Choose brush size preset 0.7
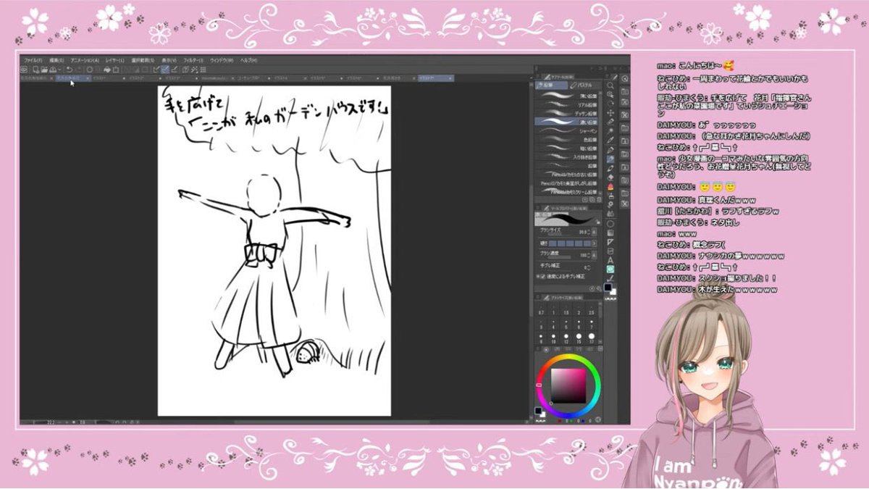This screenshot has width=869, height=489. point(541,310)
